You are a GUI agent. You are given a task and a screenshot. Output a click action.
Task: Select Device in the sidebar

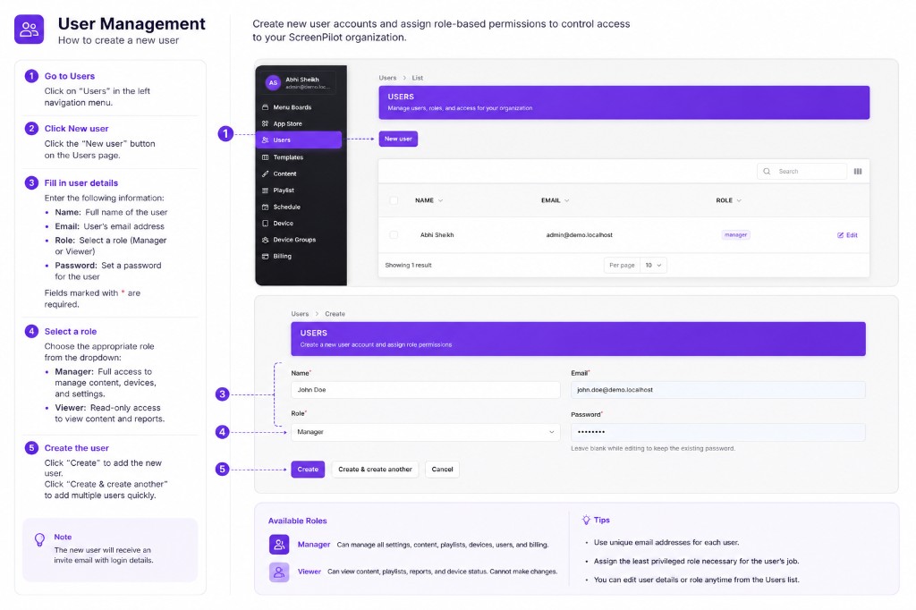[x=299, y=224]
